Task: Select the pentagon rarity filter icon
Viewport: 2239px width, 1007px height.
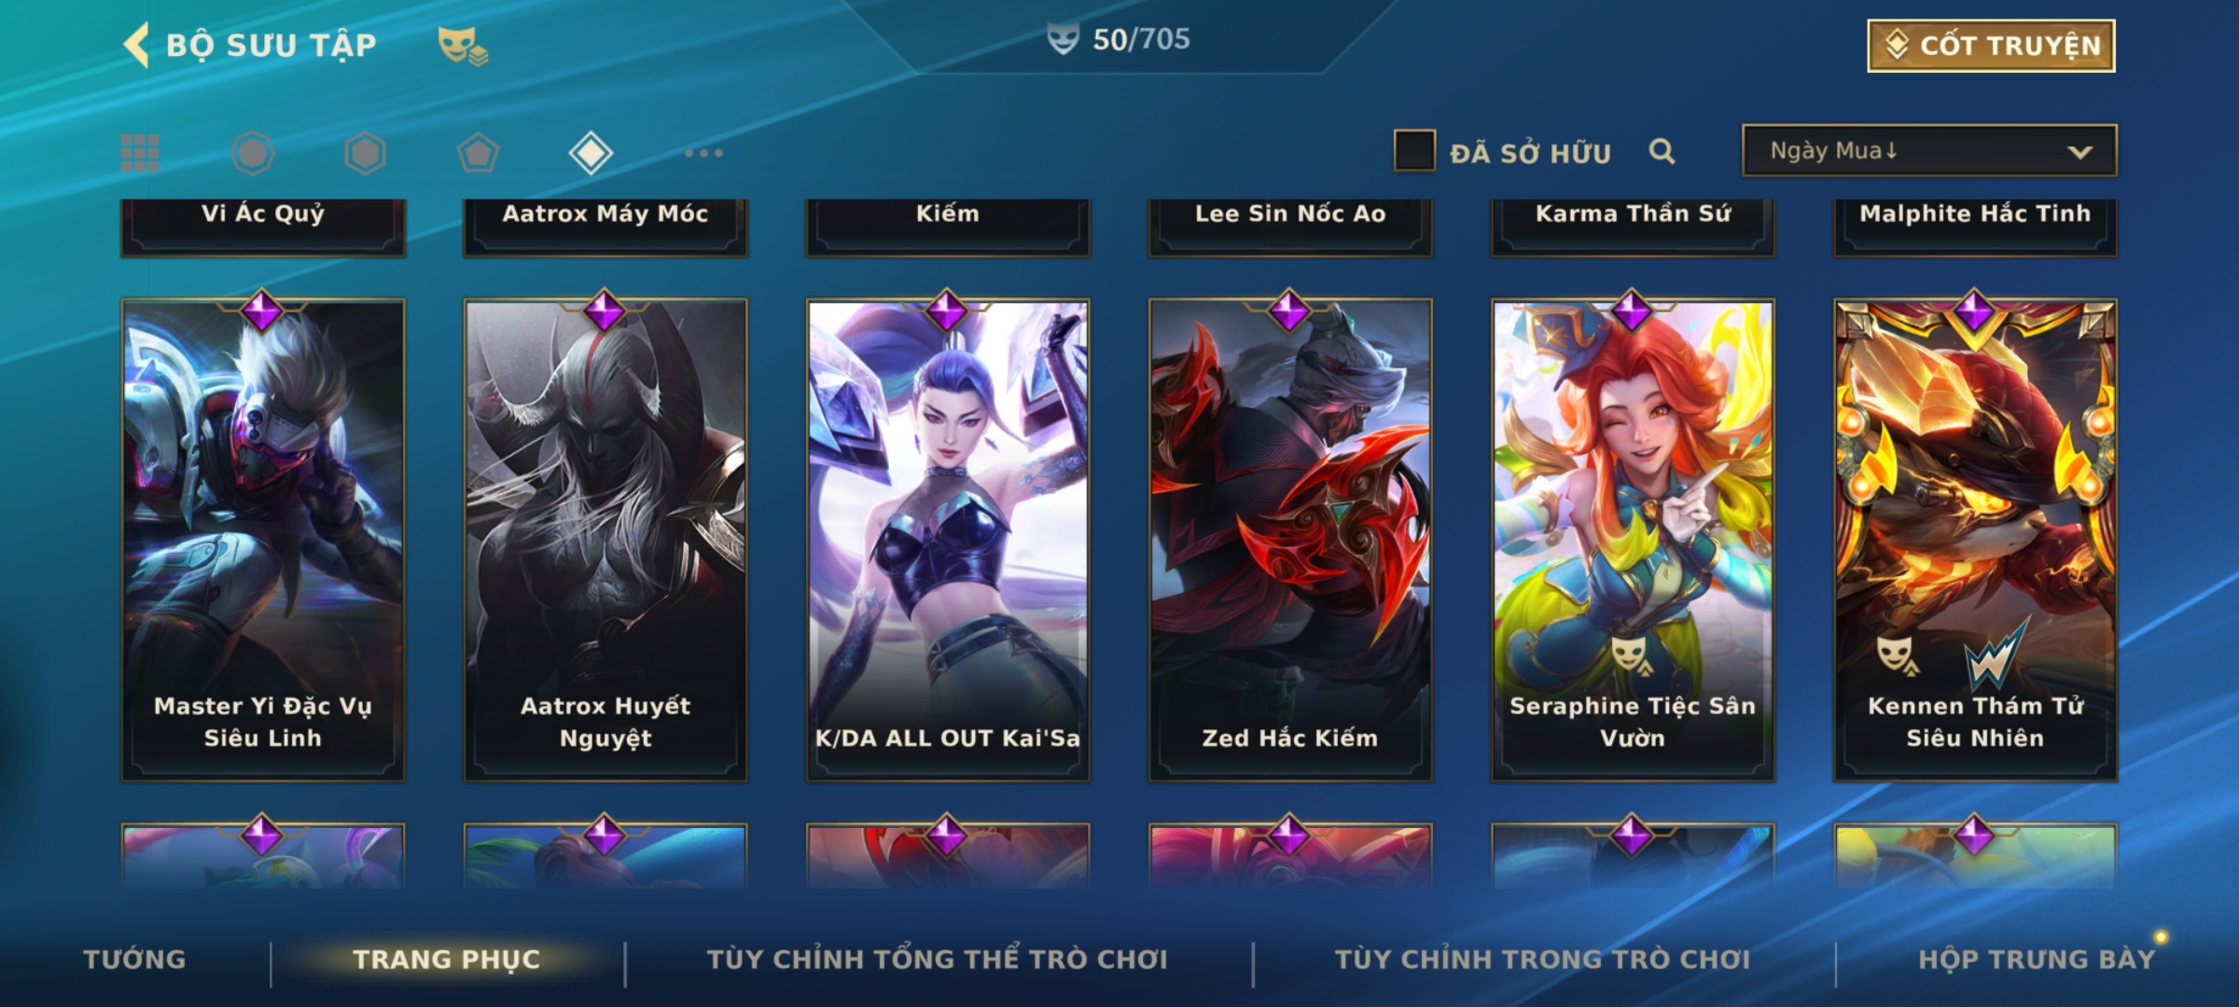Action: (478, 153)
